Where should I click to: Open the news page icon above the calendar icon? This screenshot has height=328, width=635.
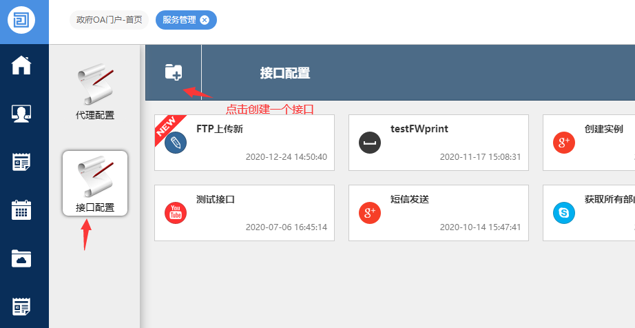21,162
